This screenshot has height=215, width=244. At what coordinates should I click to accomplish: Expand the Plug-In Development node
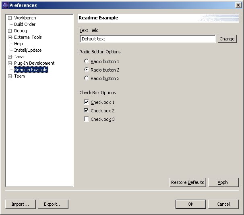coord(10,63)
